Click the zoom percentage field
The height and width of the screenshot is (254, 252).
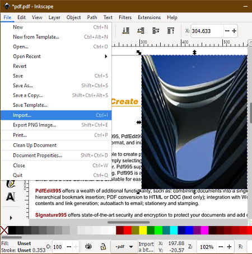[207, 247]
